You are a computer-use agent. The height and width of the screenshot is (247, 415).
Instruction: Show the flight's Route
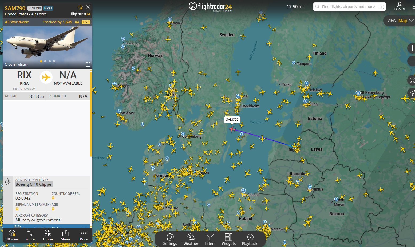[x=30, y=235]
